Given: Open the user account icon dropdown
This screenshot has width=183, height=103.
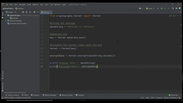Looking at the screenshot, I should (x=140, y=8).
